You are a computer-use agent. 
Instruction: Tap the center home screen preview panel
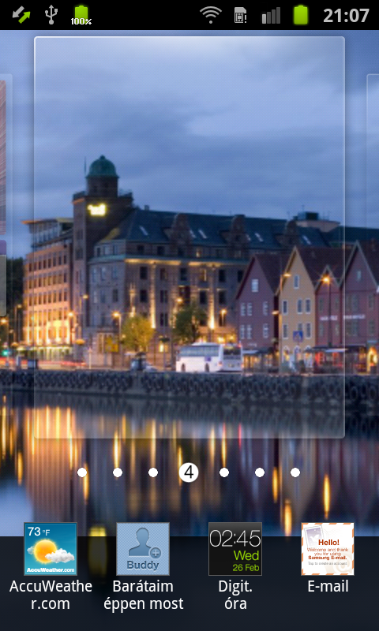(x=189, y=237)
